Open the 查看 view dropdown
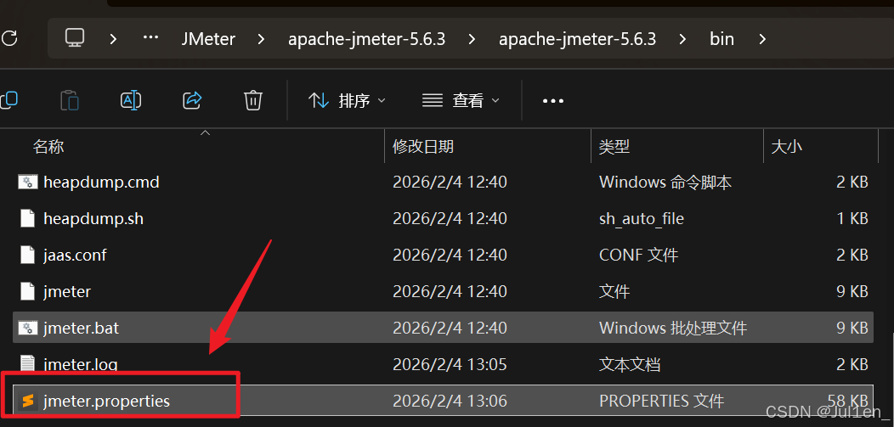The height and width of the screenshot is (427, 894). (x=461, y=101)
